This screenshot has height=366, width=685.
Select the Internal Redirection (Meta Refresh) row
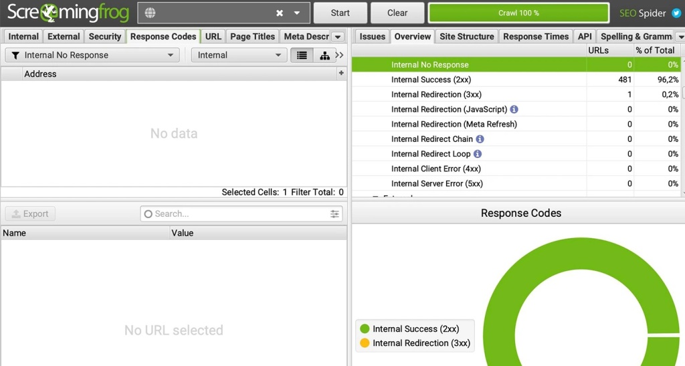pos(516,124)
